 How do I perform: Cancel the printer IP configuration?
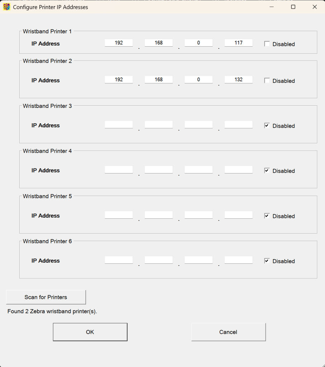[x=228, y=332]
